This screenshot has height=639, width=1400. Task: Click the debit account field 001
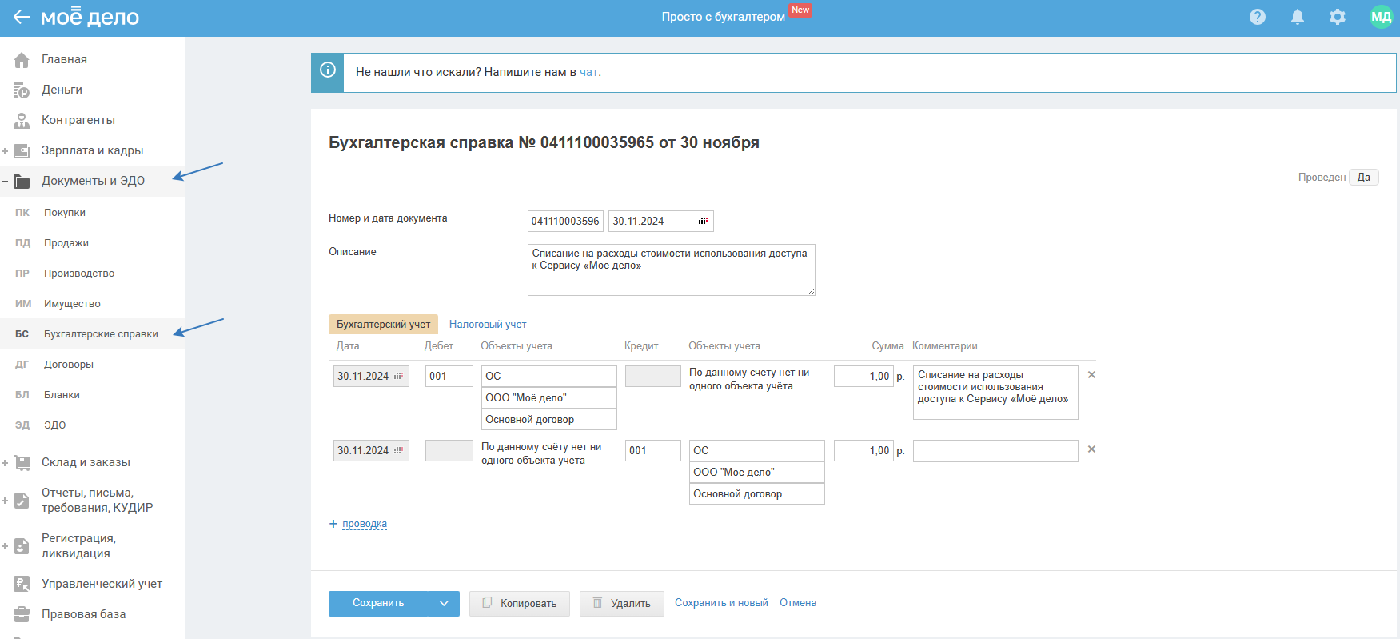pos(449,376)
